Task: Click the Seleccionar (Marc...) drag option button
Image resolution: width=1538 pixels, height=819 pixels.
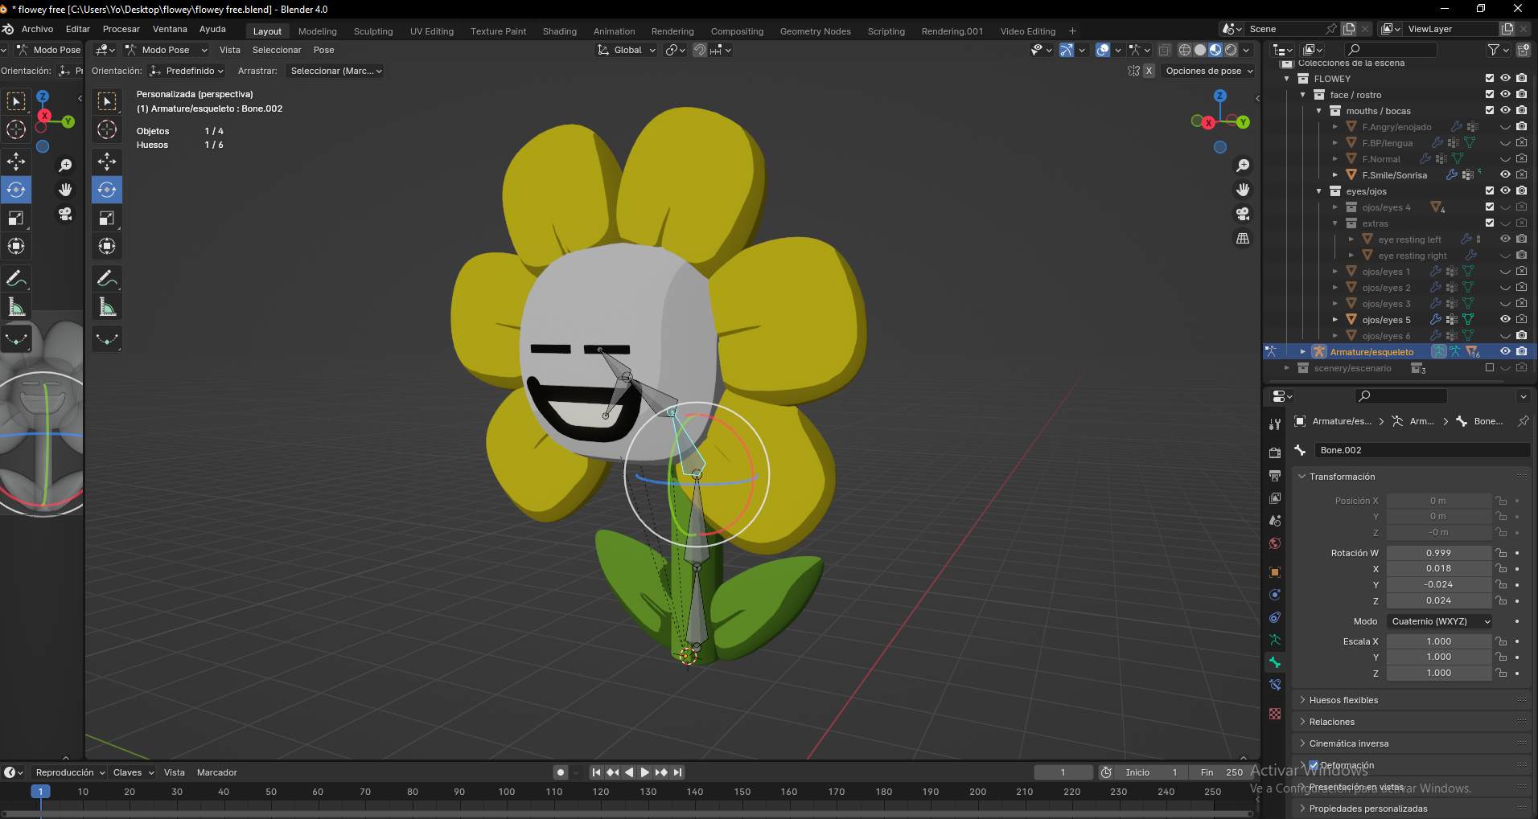Action: pyautogui.click(x=334, y=71)
